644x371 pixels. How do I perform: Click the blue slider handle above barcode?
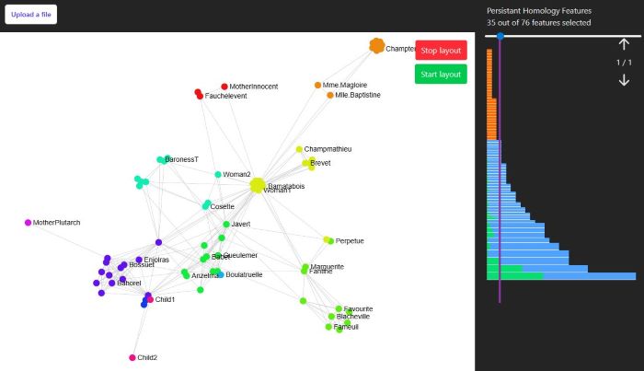(x=500, y=36)
